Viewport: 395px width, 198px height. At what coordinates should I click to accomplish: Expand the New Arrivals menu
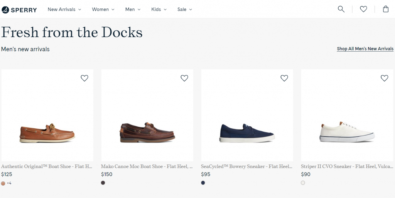pos(64,9)
